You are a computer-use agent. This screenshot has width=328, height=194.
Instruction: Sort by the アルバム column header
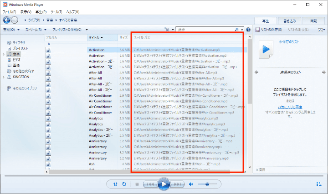66,38
